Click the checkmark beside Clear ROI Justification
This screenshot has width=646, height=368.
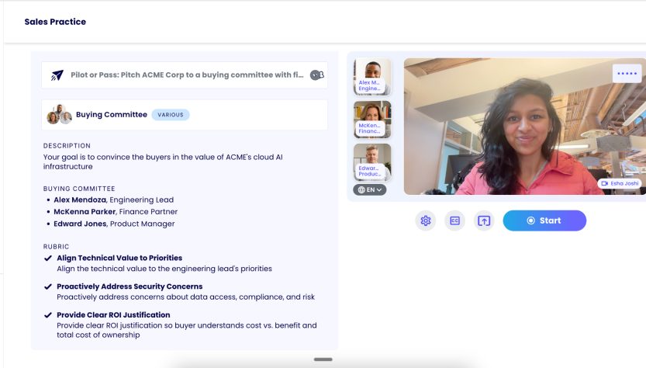(48, 315)
